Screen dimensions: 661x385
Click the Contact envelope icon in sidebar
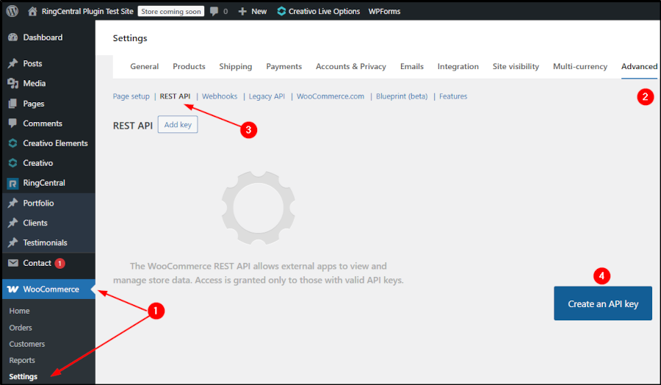(x=12, y=263)
